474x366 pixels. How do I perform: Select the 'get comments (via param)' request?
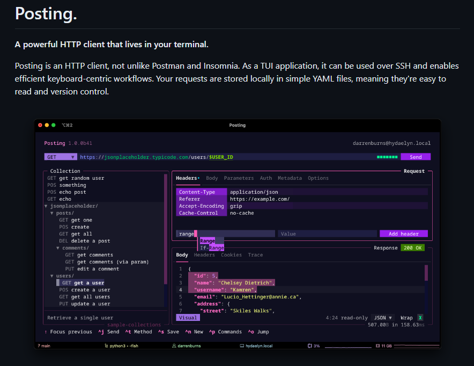tap(107, 262)
